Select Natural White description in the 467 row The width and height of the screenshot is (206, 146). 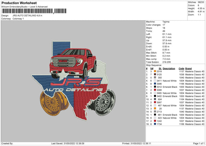click(x=170, y=106)
